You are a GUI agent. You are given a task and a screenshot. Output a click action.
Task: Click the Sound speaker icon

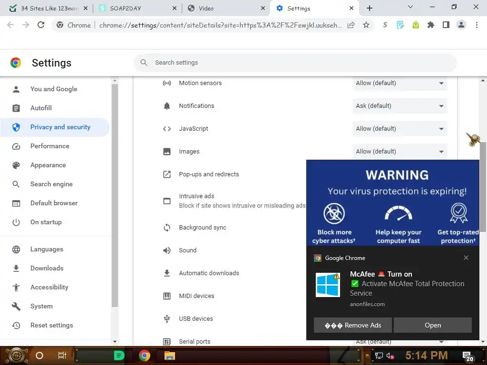click(167, 250)
